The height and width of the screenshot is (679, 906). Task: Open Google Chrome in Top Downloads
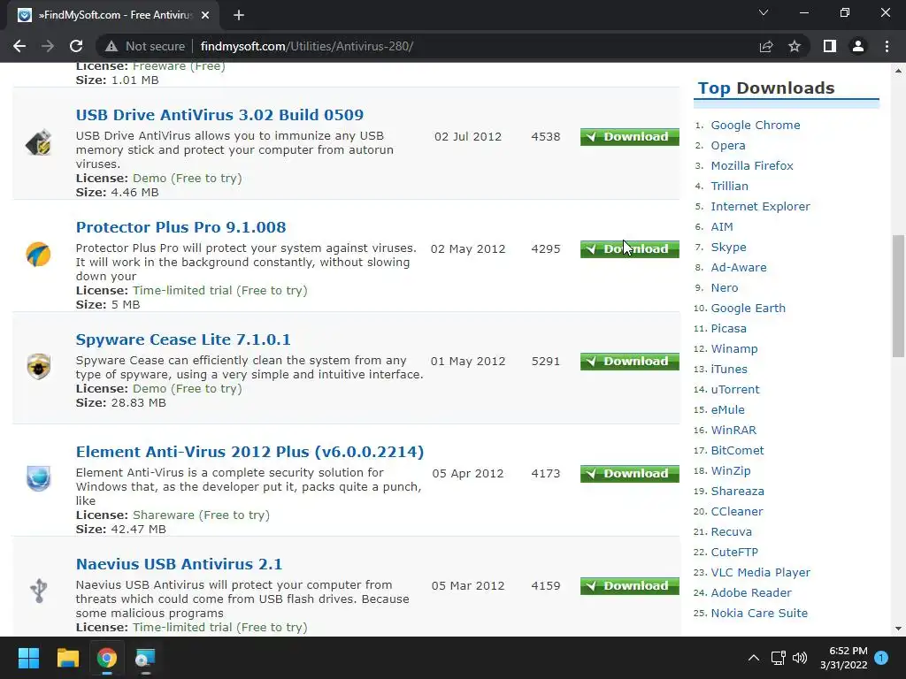coord(756,126)
